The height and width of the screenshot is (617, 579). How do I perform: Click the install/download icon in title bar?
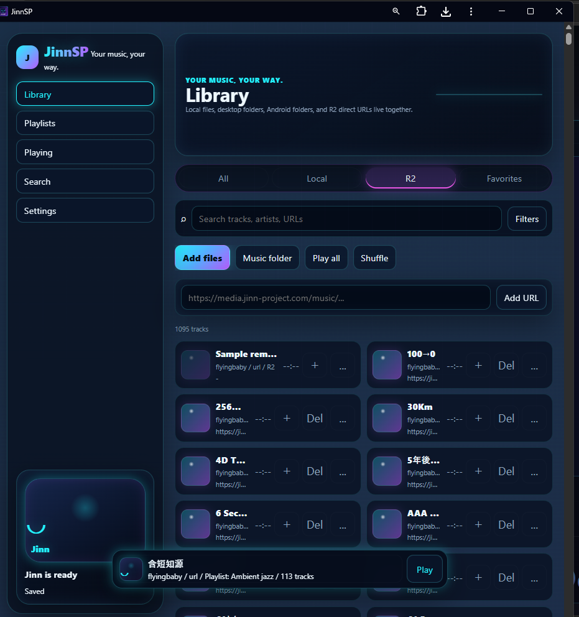pos(446,11)
